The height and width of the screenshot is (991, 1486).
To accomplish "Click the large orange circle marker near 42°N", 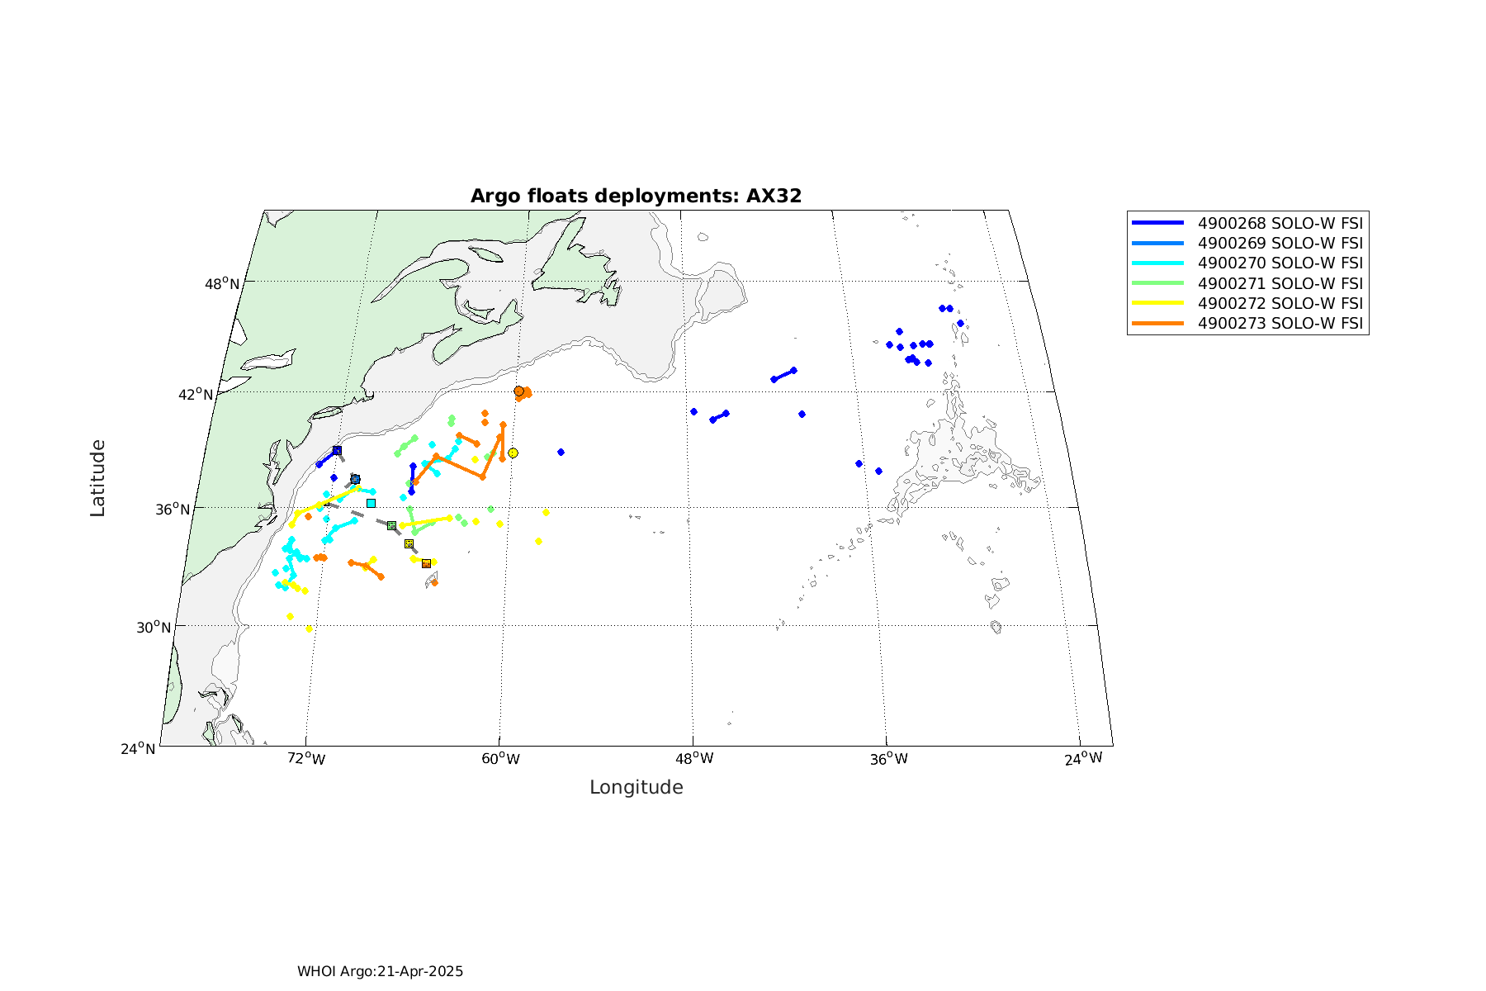I will click(x=518, y=391).
